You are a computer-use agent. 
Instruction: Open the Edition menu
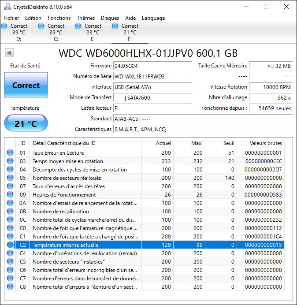(33, 18)
